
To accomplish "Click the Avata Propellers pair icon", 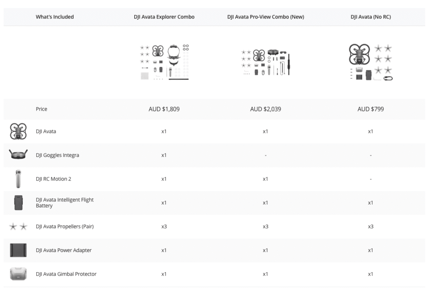I will pyautogui.click(x=18, y=227).
